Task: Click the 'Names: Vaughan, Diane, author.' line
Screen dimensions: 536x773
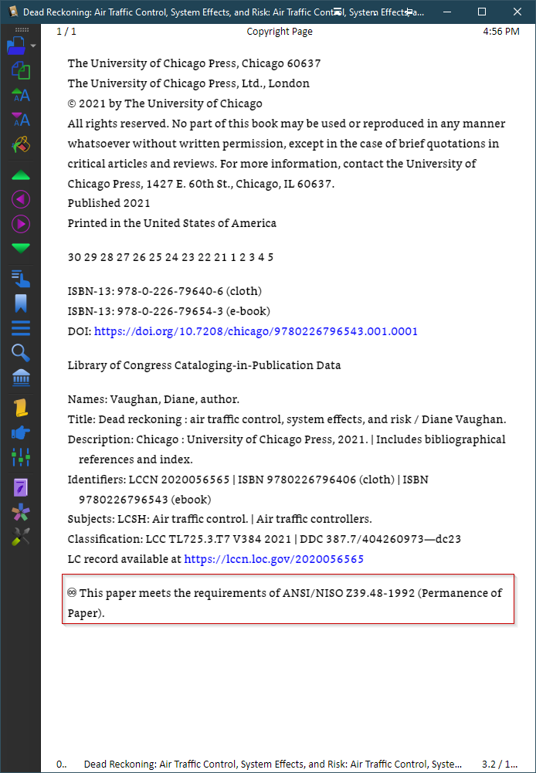Action: coord(154,399)
